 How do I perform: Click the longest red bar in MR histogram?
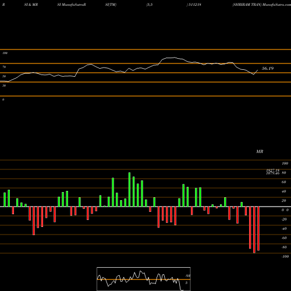click(254, 230)
